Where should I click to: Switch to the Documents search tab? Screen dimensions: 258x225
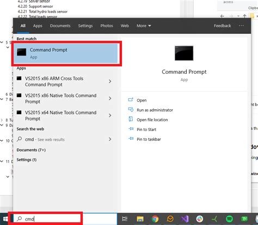60,26
